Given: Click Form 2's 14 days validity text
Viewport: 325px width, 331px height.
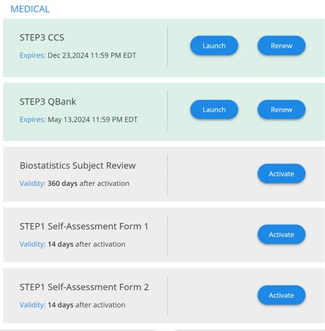Looking at the screenshot, I should pos(60,305).
